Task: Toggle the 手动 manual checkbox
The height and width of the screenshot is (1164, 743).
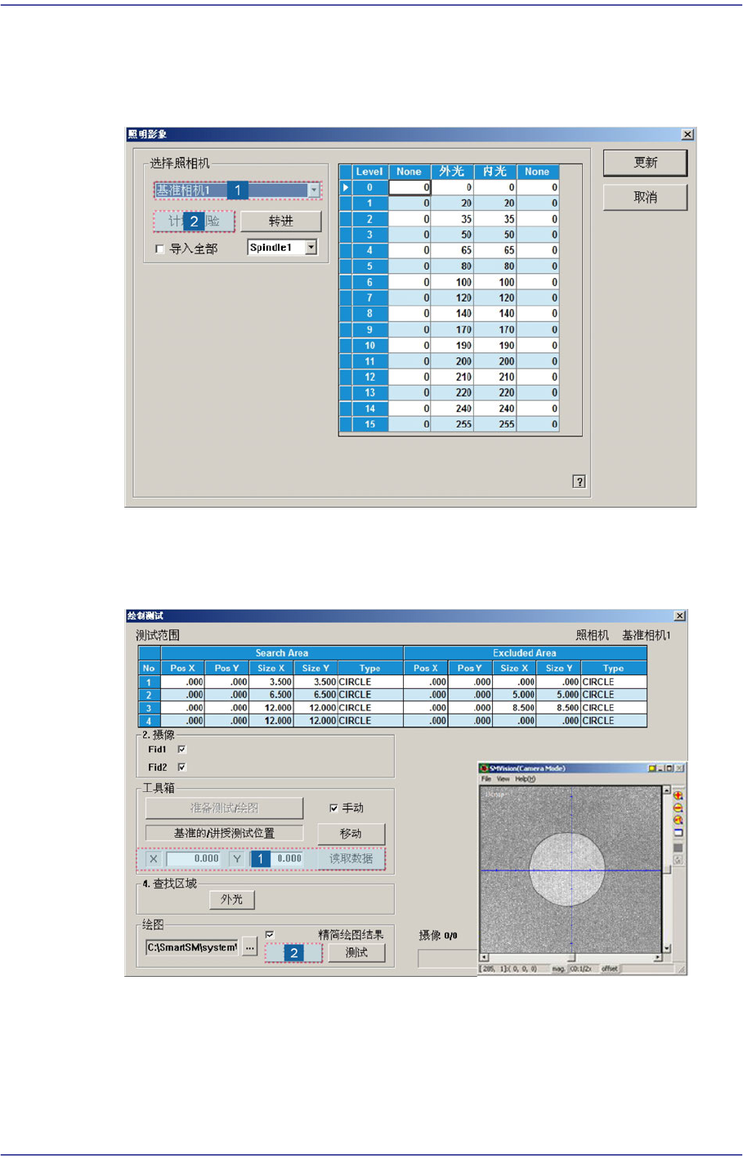Action: click(333, 808)
